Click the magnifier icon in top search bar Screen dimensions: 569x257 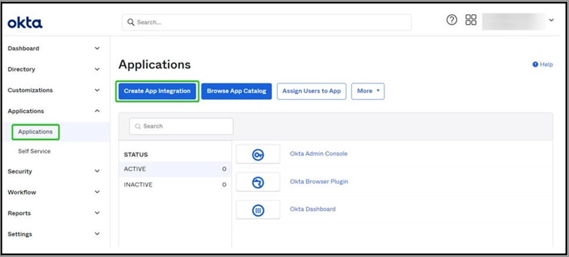pos(131,23)
